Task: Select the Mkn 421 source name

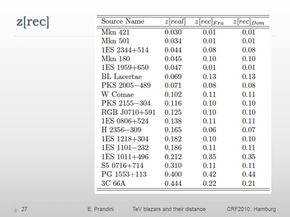Action: [x=115, y=32]
